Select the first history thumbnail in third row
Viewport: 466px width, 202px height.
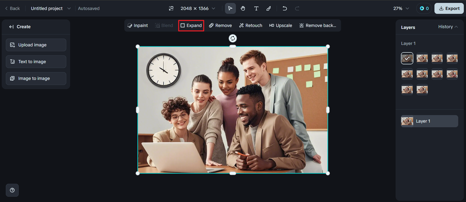pos(407,90)
